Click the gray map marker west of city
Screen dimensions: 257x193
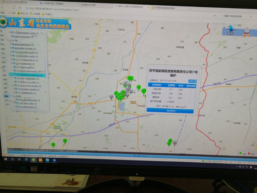pyautogui.click(x=111, y=96)
